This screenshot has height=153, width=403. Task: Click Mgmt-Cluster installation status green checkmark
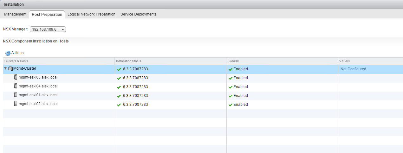pos(119,69)
